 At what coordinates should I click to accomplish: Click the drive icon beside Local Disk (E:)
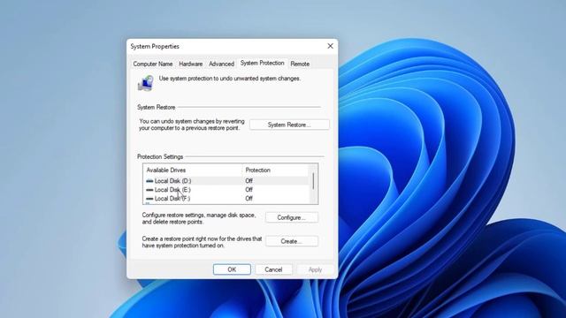[x=149, y=190]
